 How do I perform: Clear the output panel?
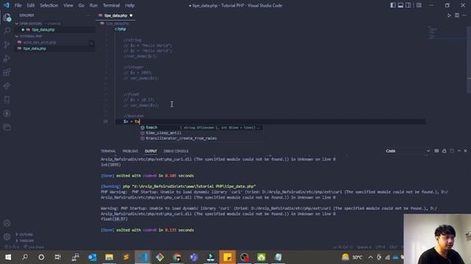[436, 151]
